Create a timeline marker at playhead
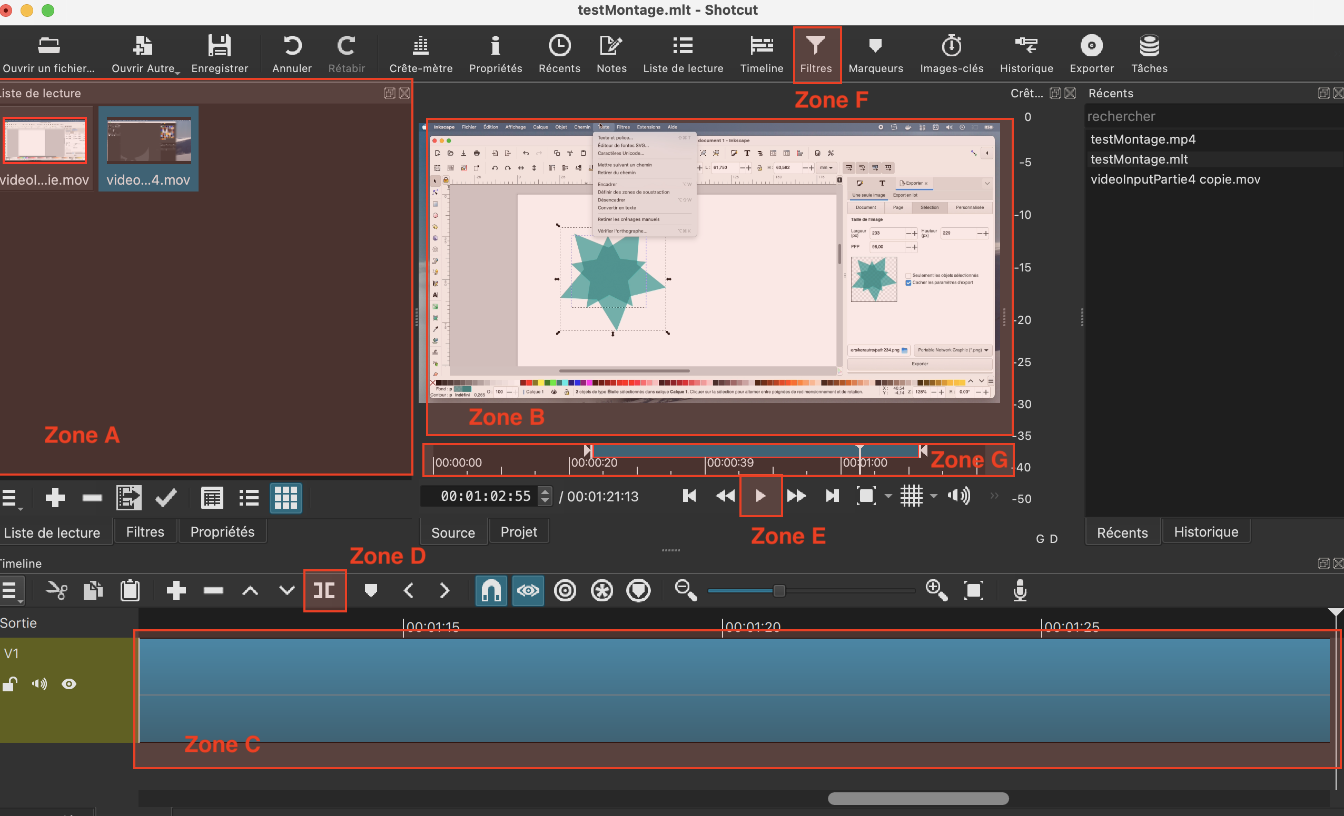The height and width of the screenshot is (816, 1344). [371, 590]
